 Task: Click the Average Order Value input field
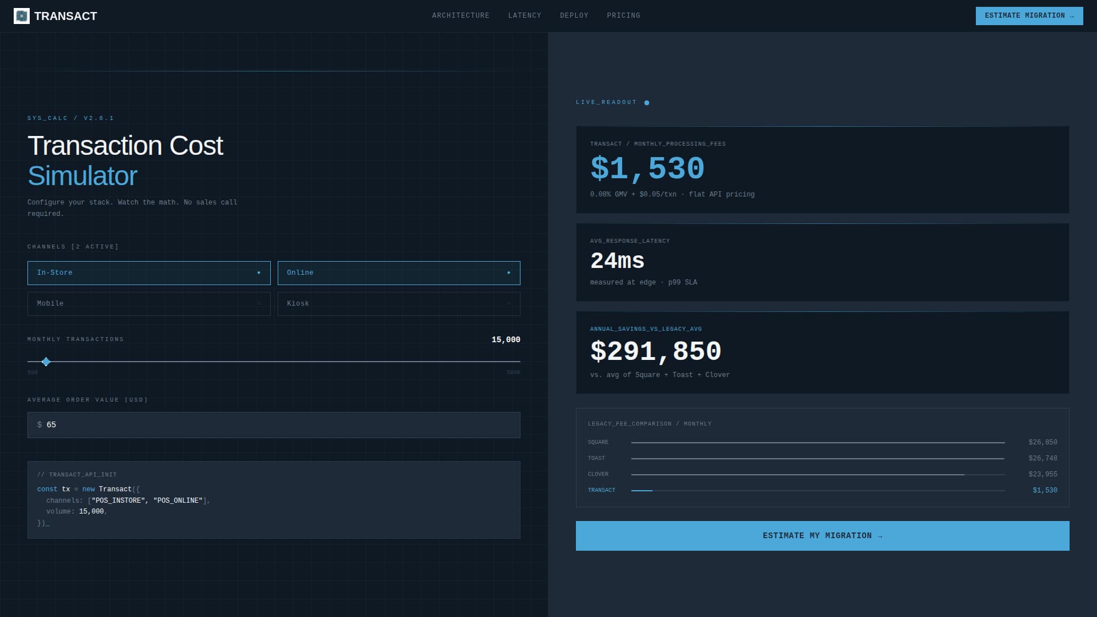(x=274, y=424)
